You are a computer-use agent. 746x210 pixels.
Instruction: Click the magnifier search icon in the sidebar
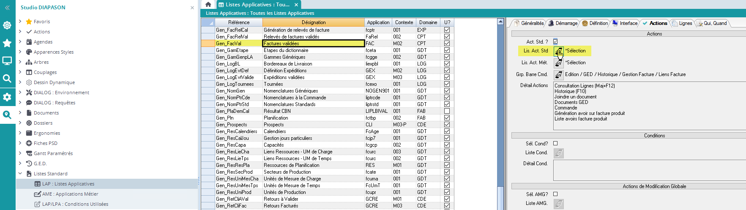click(x=7, y=79)
